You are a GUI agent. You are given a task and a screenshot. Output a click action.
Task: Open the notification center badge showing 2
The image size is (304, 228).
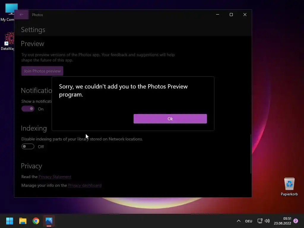click(296, 221)
